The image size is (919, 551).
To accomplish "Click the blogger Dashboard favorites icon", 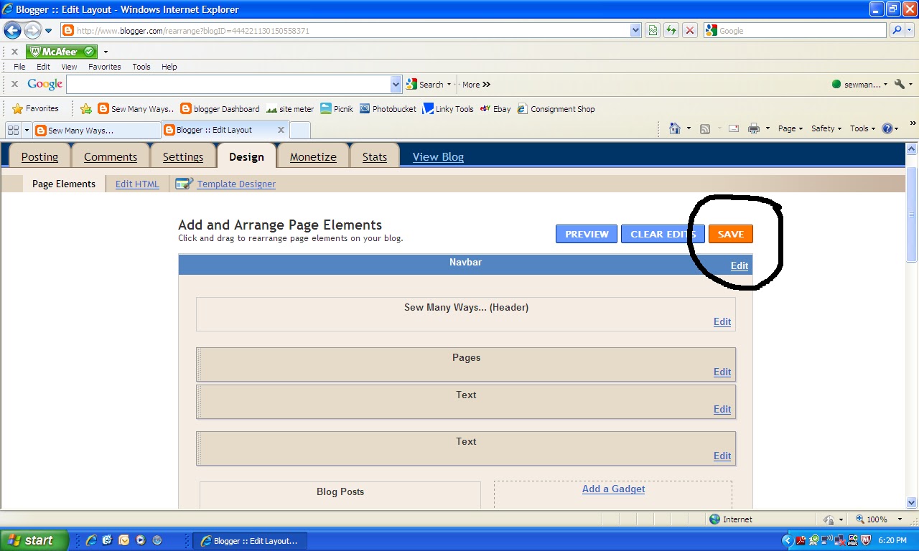I will [186, 108].
